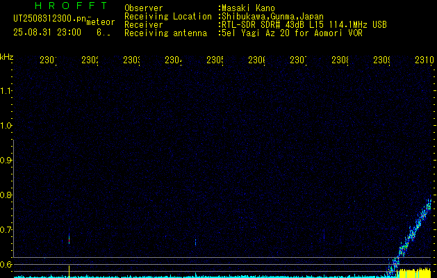437x278 pixels.
Task: Click the 1.1 kHz frequency tick label
Action: click(6, 90)
